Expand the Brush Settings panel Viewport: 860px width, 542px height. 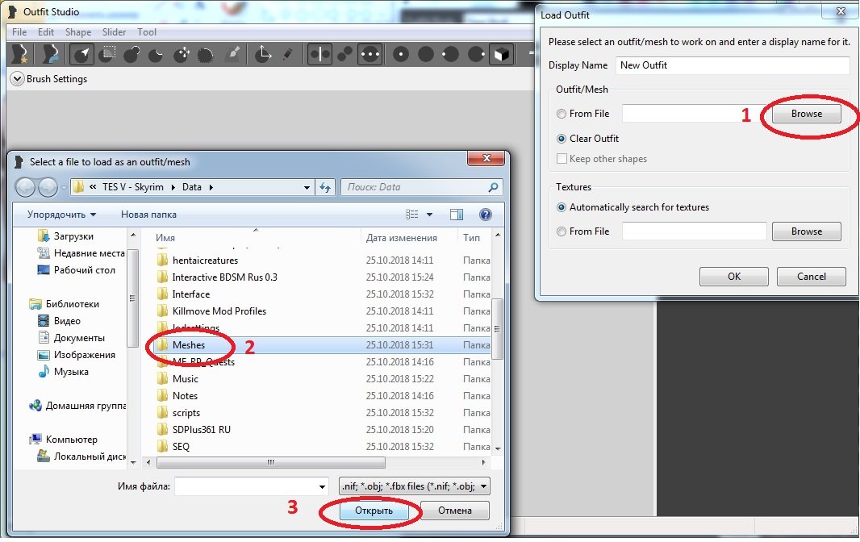17,79
